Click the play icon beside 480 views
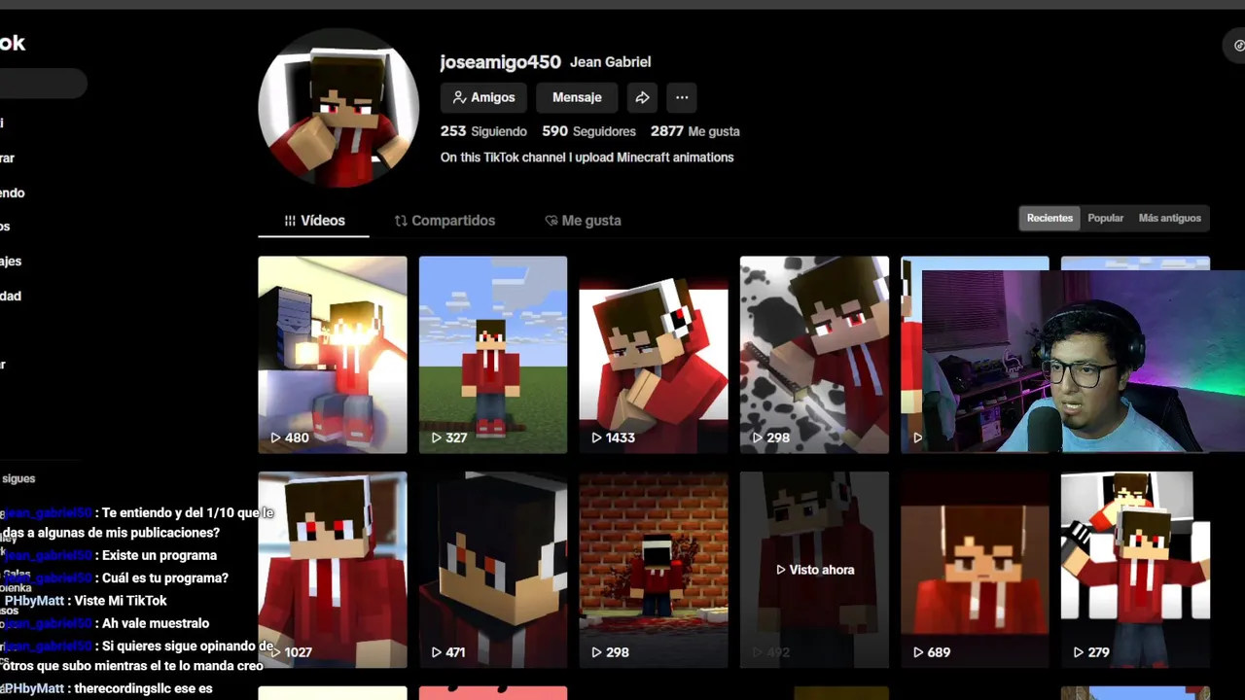The image size is (1245, 700). tap(275, 437)
